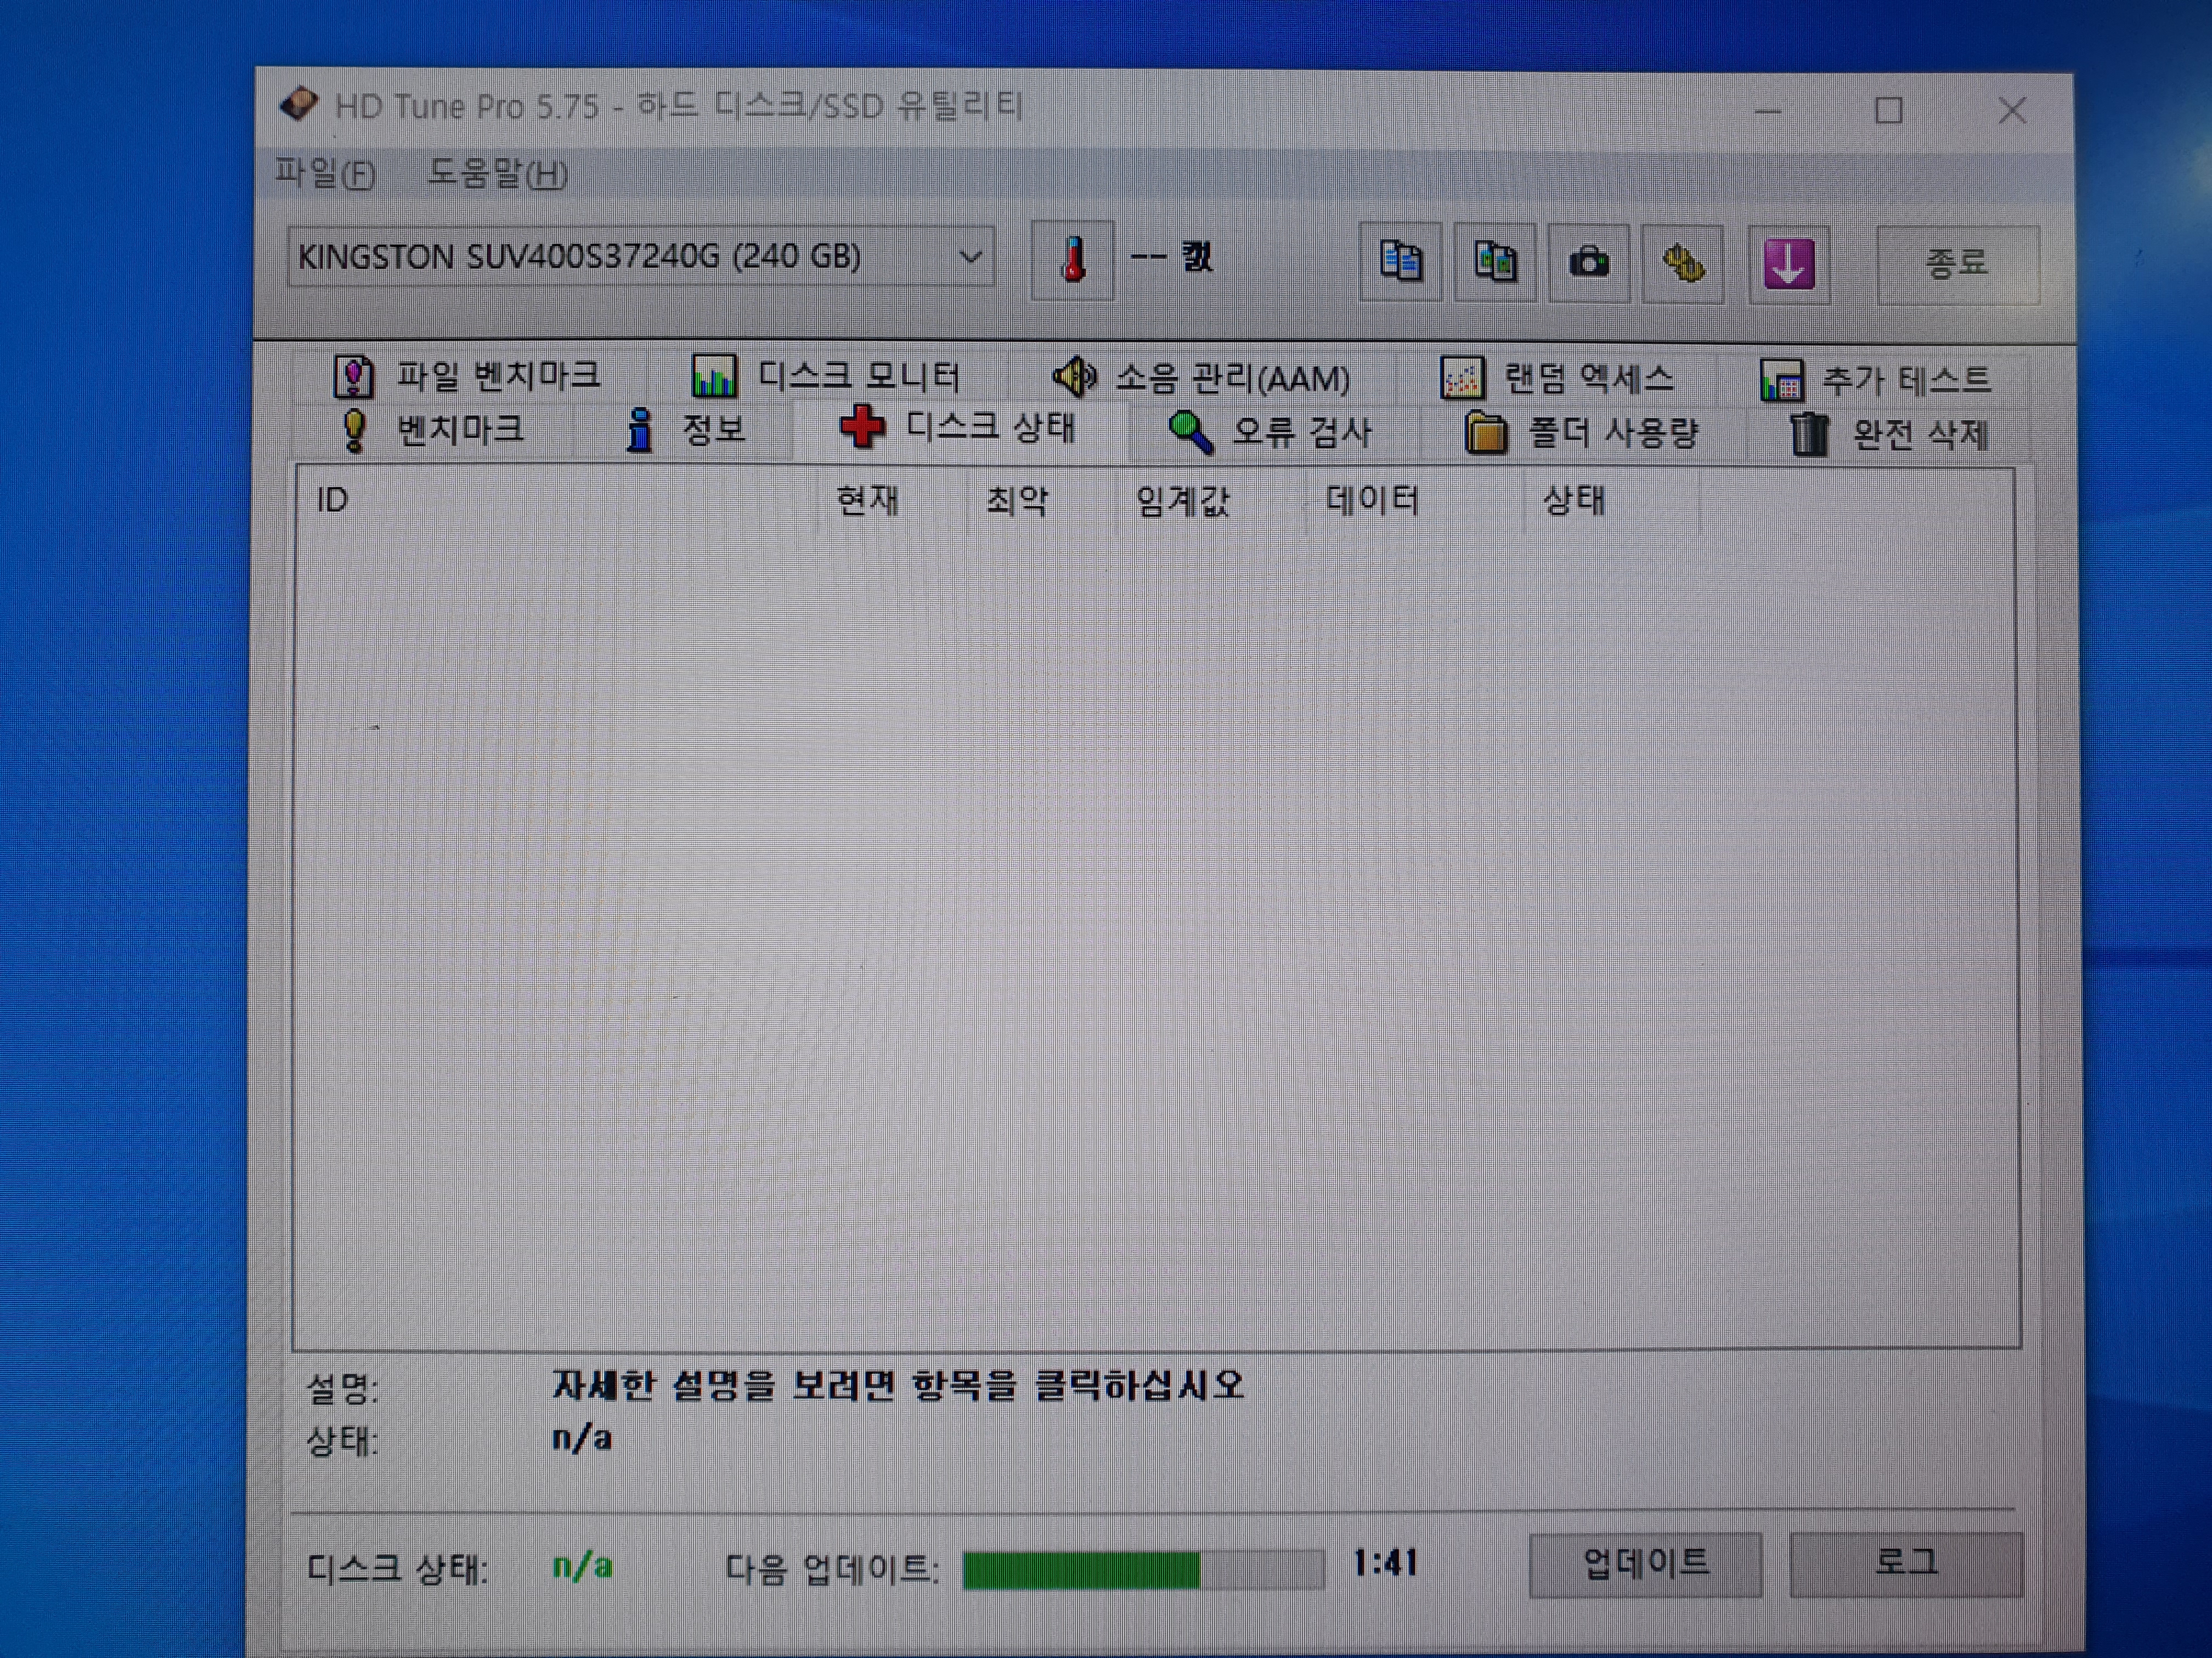Click the copy screenshot to clipboard icon
This screenshot has width=2212, height=1658.
coord(1495,263)
